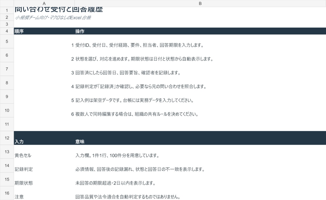The height and width of the screenshot is (200, 326).
Task: Click text 複数人で同時編集する場合は
Action: click(137, 114)
